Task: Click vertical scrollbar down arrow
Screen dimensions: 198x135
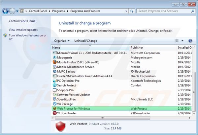Action: 194,114
